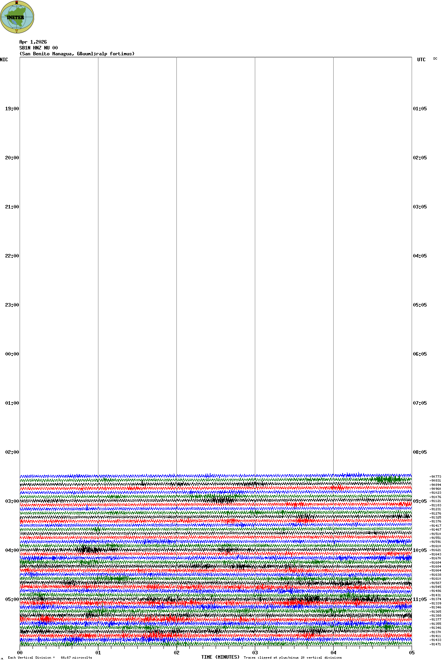443x663 pixels.
Task: Click the San Benito Managua location text
Action: (77, 54)
